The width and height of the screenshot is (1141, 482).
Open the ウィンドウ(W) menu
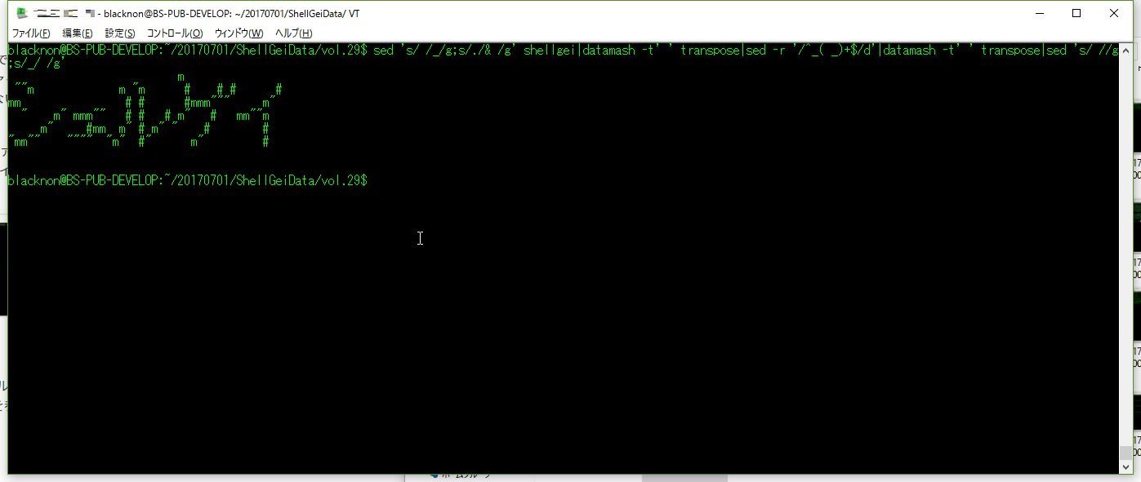(x=238, y=33)
